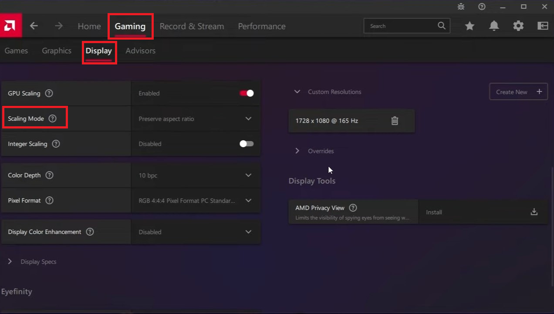This screenshot has height=314, width=554.
Task: Open the bug report tool icon
Action: click(x=461, y=7)
